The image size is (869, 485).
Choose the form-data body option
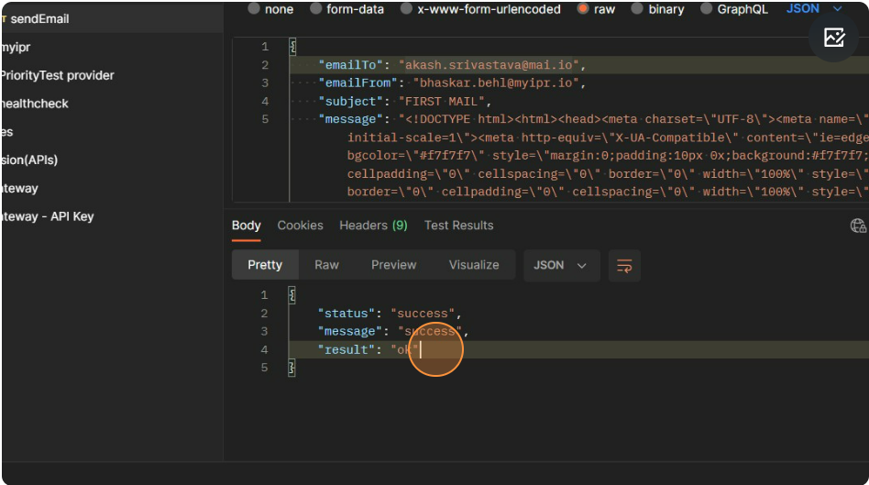316,9
